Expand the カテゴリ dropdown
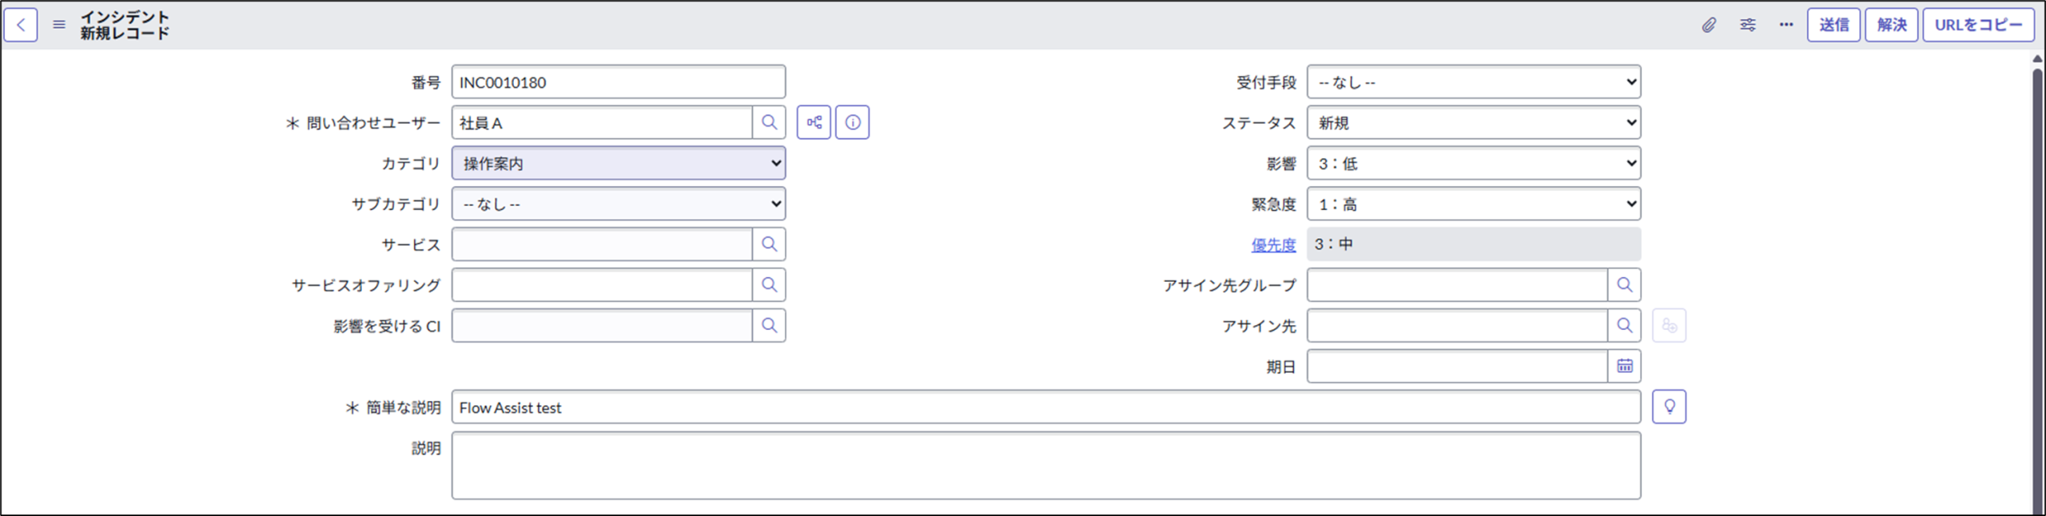The image size is (2046, 516). tap(618, 163)
